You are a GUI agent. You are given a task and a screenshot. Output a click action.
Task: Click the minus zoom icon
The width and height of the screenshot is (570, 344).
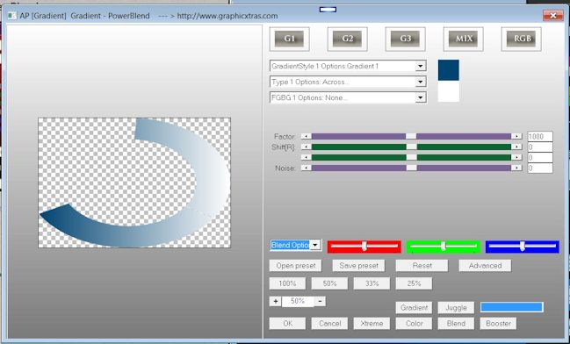point(320,301)
